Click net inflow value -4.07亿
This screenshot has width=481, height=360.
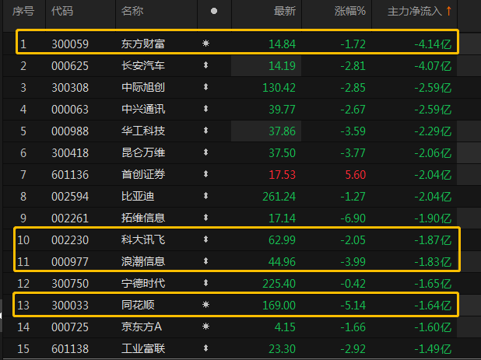[x=433, y=66]
